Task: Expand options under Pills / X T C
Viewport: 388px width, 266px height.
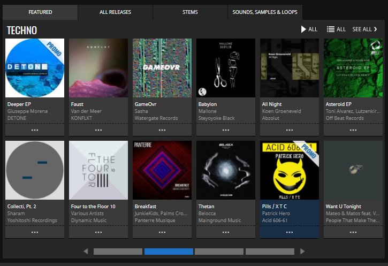Action: [x=290, y=232]
